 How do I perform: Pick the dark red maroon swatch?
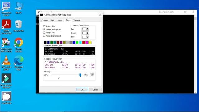(58, 42)
